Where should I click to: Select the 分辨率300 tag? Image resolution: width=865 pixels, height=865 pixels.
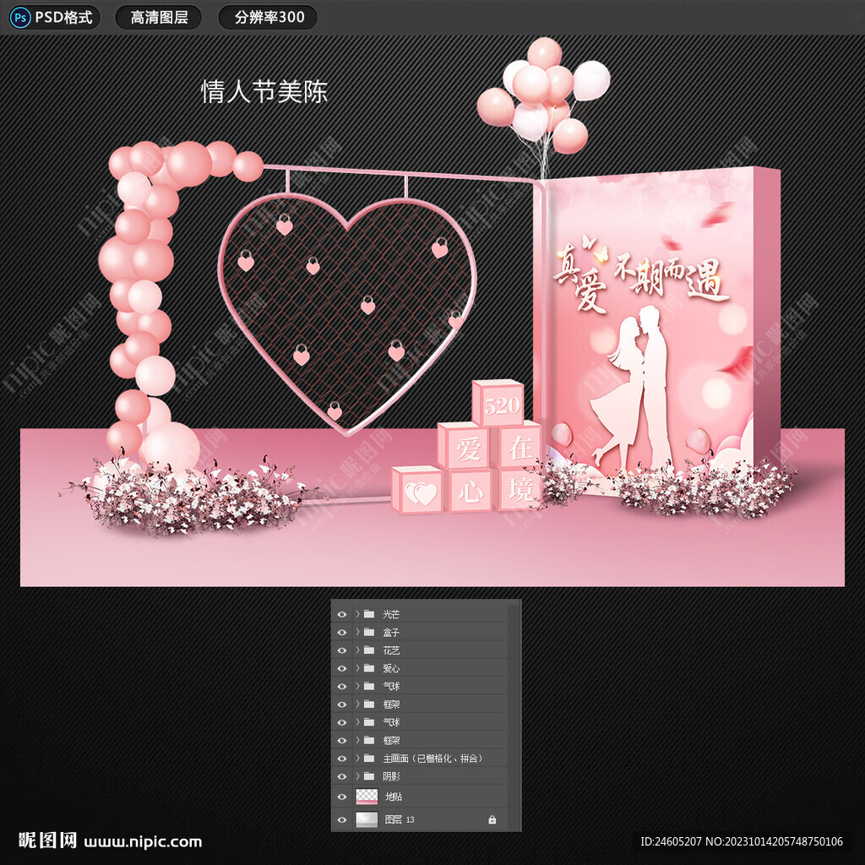[268, 18]
